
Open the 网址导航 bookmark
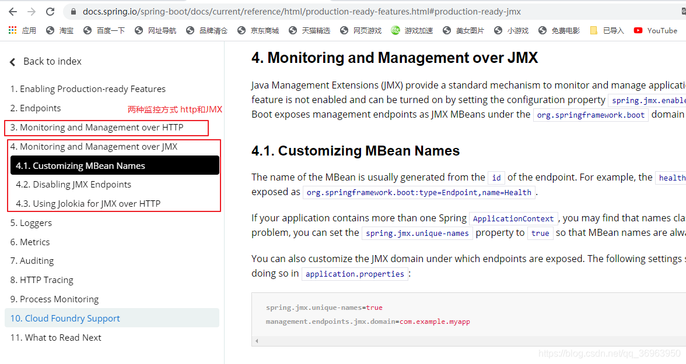tap(155, 31)
